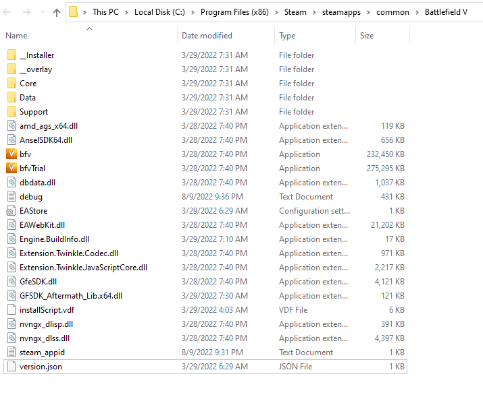Click file name version.json
This screenshot has height=397, width=483.
tap(41, 367)
